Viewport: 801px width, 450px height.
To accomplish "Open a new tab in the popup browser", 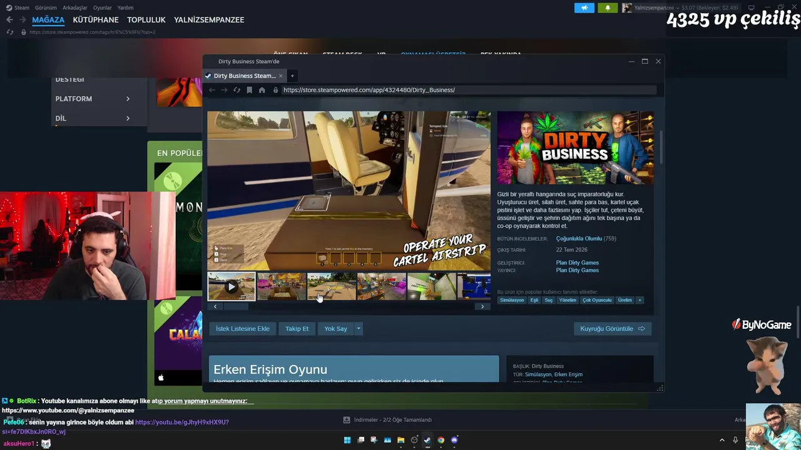I will (292, 76).
